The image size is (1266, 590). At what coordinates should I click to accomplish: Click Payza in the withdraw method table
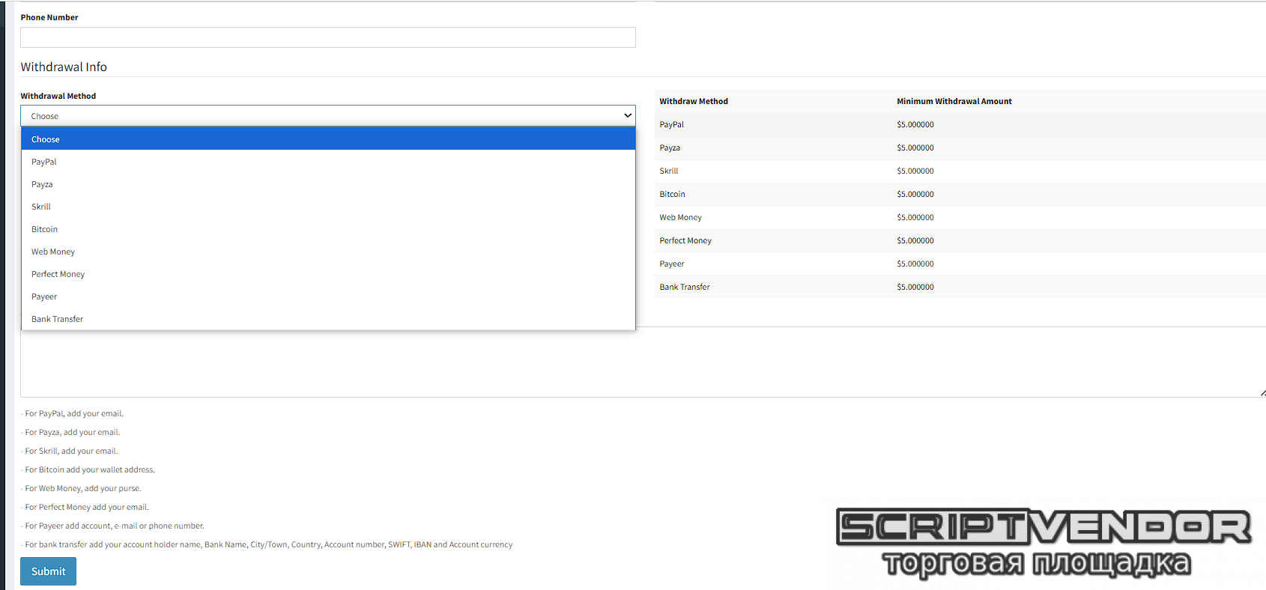pos(670,147)
